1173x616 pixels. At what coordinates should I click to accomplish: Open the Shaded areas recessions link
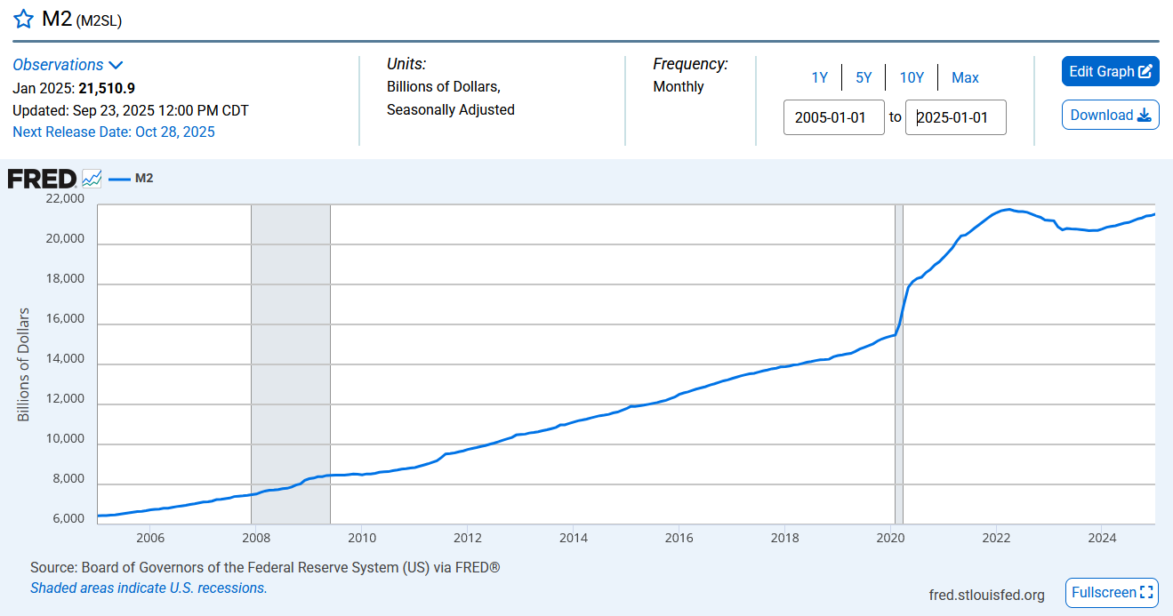click(x=149, y=588)
